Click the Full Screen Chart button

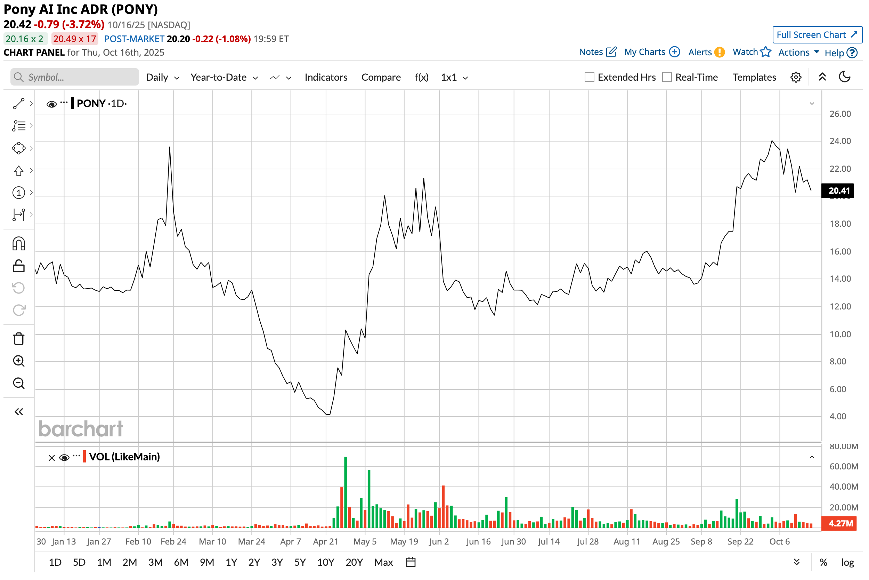(x=818, y=35)
